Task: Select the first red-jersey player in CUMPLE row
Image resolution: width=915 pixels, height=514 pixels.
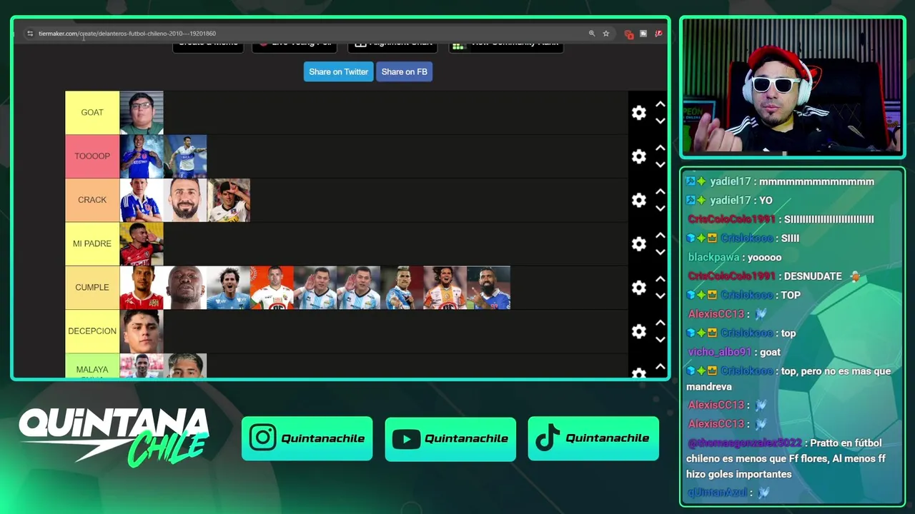Action: pos(142,288)
